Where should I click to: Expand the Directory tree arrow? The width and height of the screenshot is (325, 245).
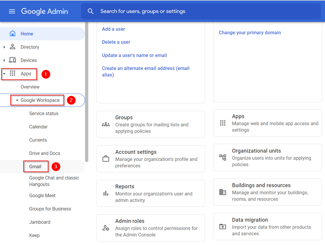(4, 47)
